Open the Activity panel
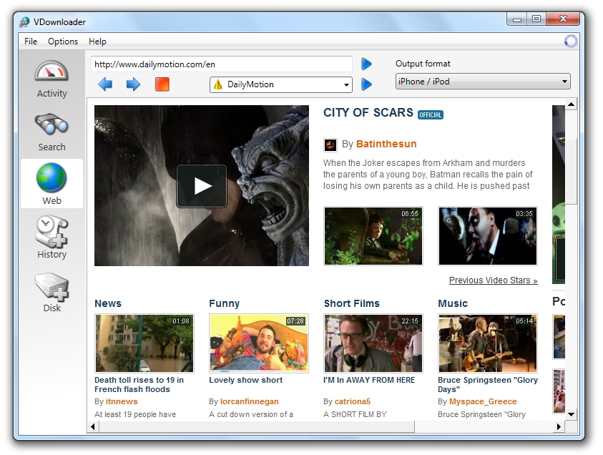The height and width of the screenshot is (455, 603). [52, 79]
